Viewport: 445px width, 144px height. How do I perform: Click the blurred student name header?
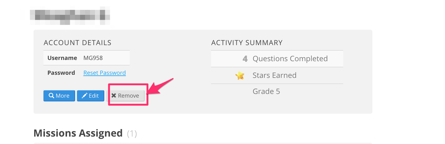(x=70, y=17)
